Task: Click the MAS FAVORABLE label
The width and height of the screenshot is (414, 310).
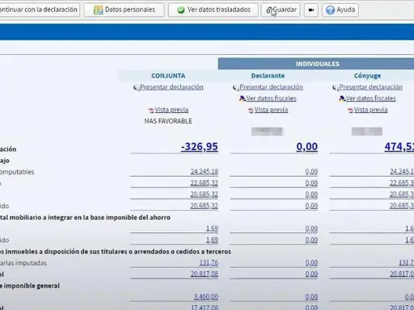Action: point(168,121)
